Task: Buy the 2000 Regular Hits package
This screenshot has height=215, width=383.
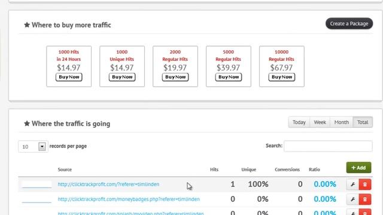Action: pyautogui.click(x=175, y=77)
